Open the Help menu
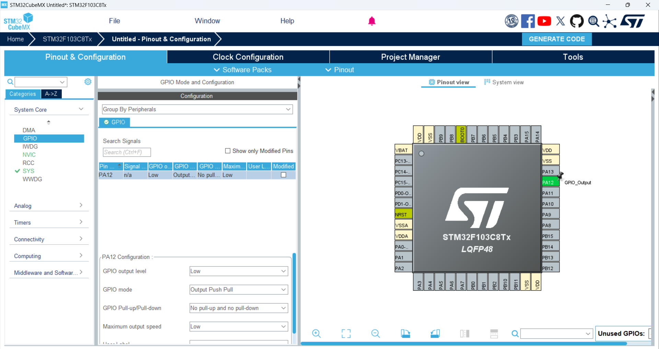This screenshot has width=659, height=349. tap(287, 21)
